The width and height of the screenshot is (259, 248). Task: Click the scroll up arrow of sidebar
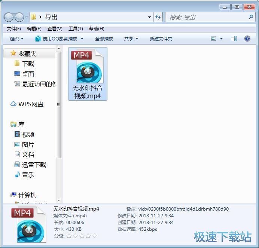tap(59, 48)
